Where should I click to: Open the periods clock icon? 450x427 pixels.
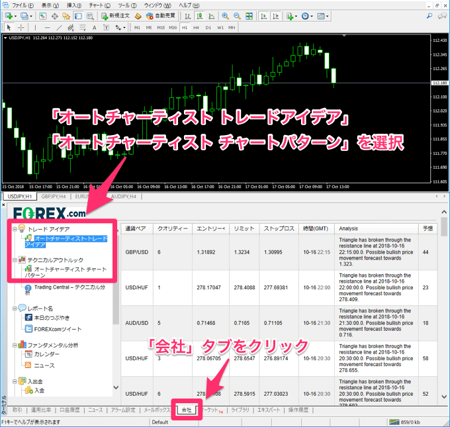click(x=305, y=16)
